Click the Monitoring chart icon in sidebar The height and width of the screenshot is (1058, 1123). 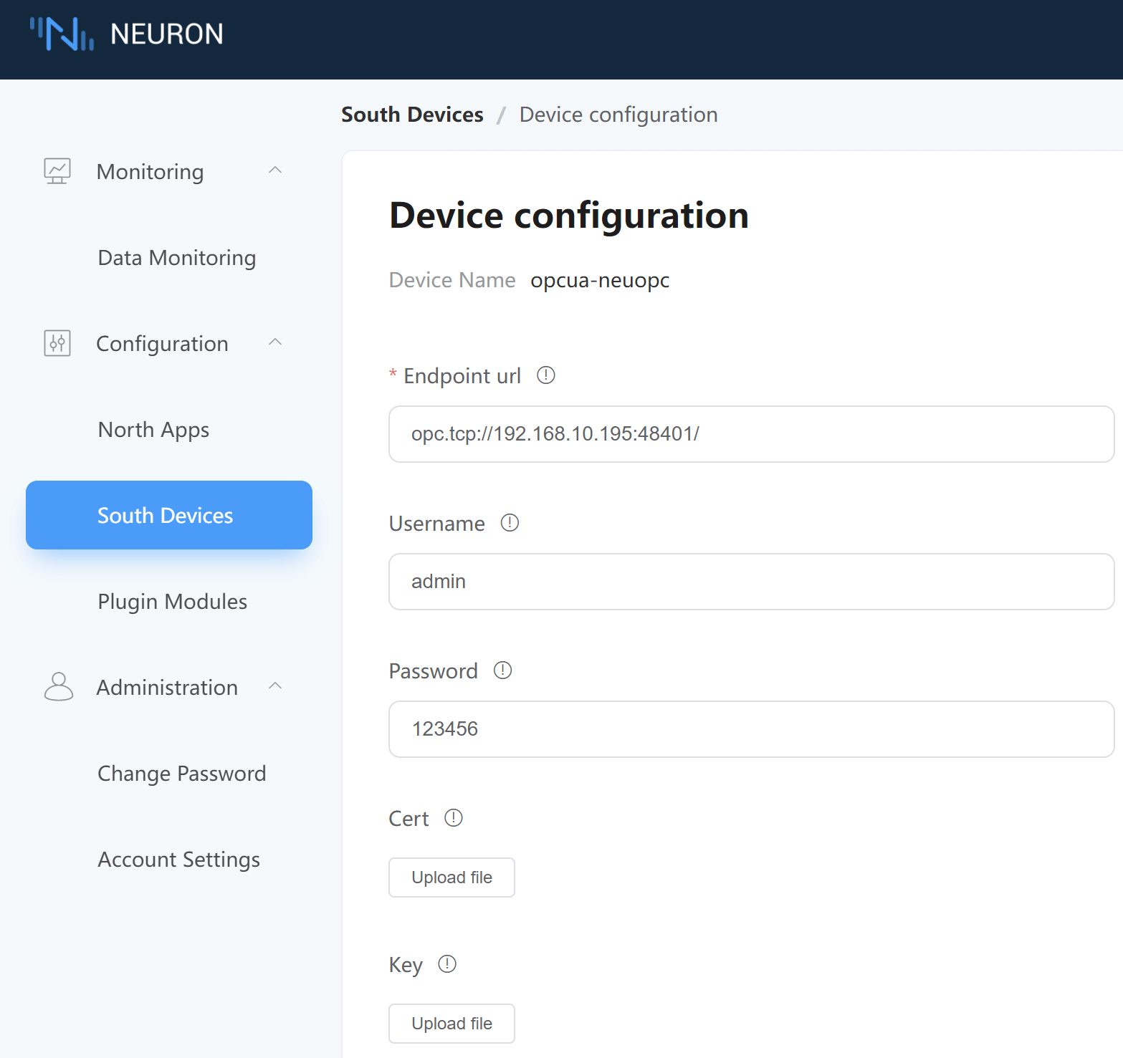[57, 171]
